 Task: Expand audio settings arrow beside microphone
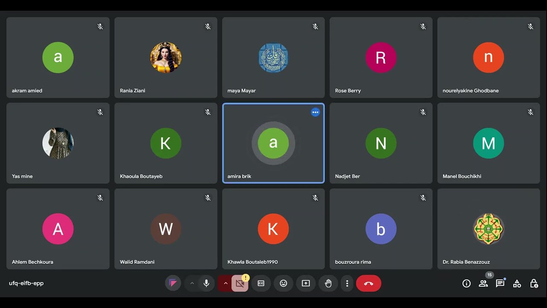click(x=192, y=283)
